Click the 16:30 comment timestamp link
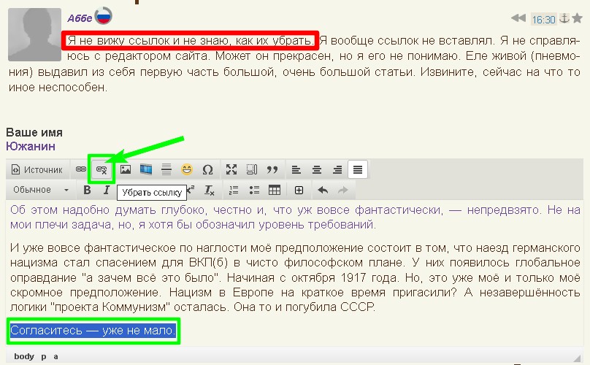 pos(543,19)
